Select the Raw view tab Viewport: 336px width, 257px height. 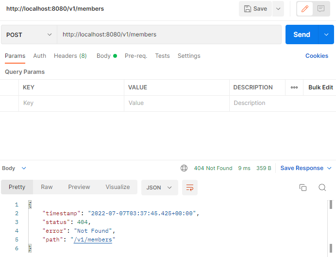click(47, 187)
